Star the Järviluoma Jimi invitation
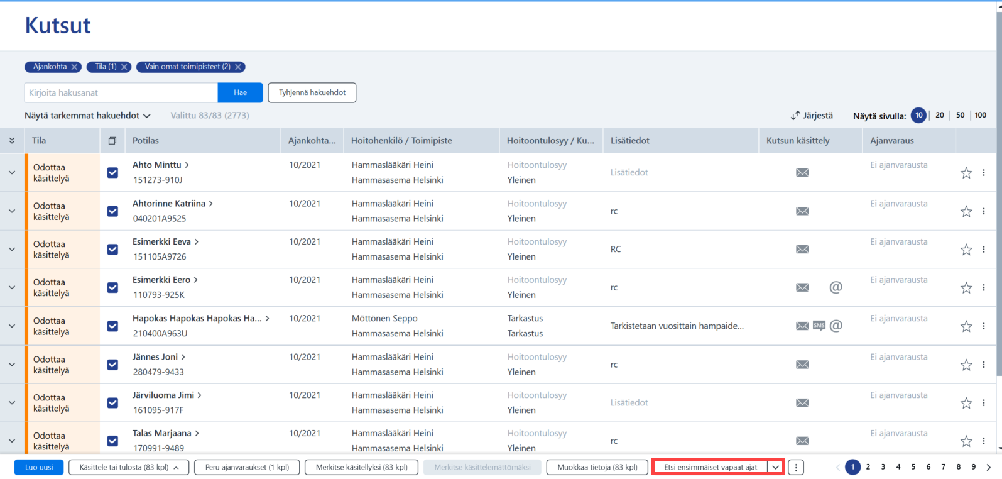Viewport: 1002px width, 479px height. pyautogui.click(x=966, y=403)
